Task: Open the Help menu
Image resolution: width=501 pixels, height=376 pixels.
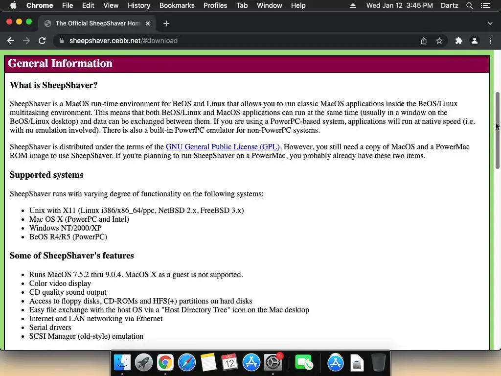Action: pyautogui.click(x=298, y=5)
